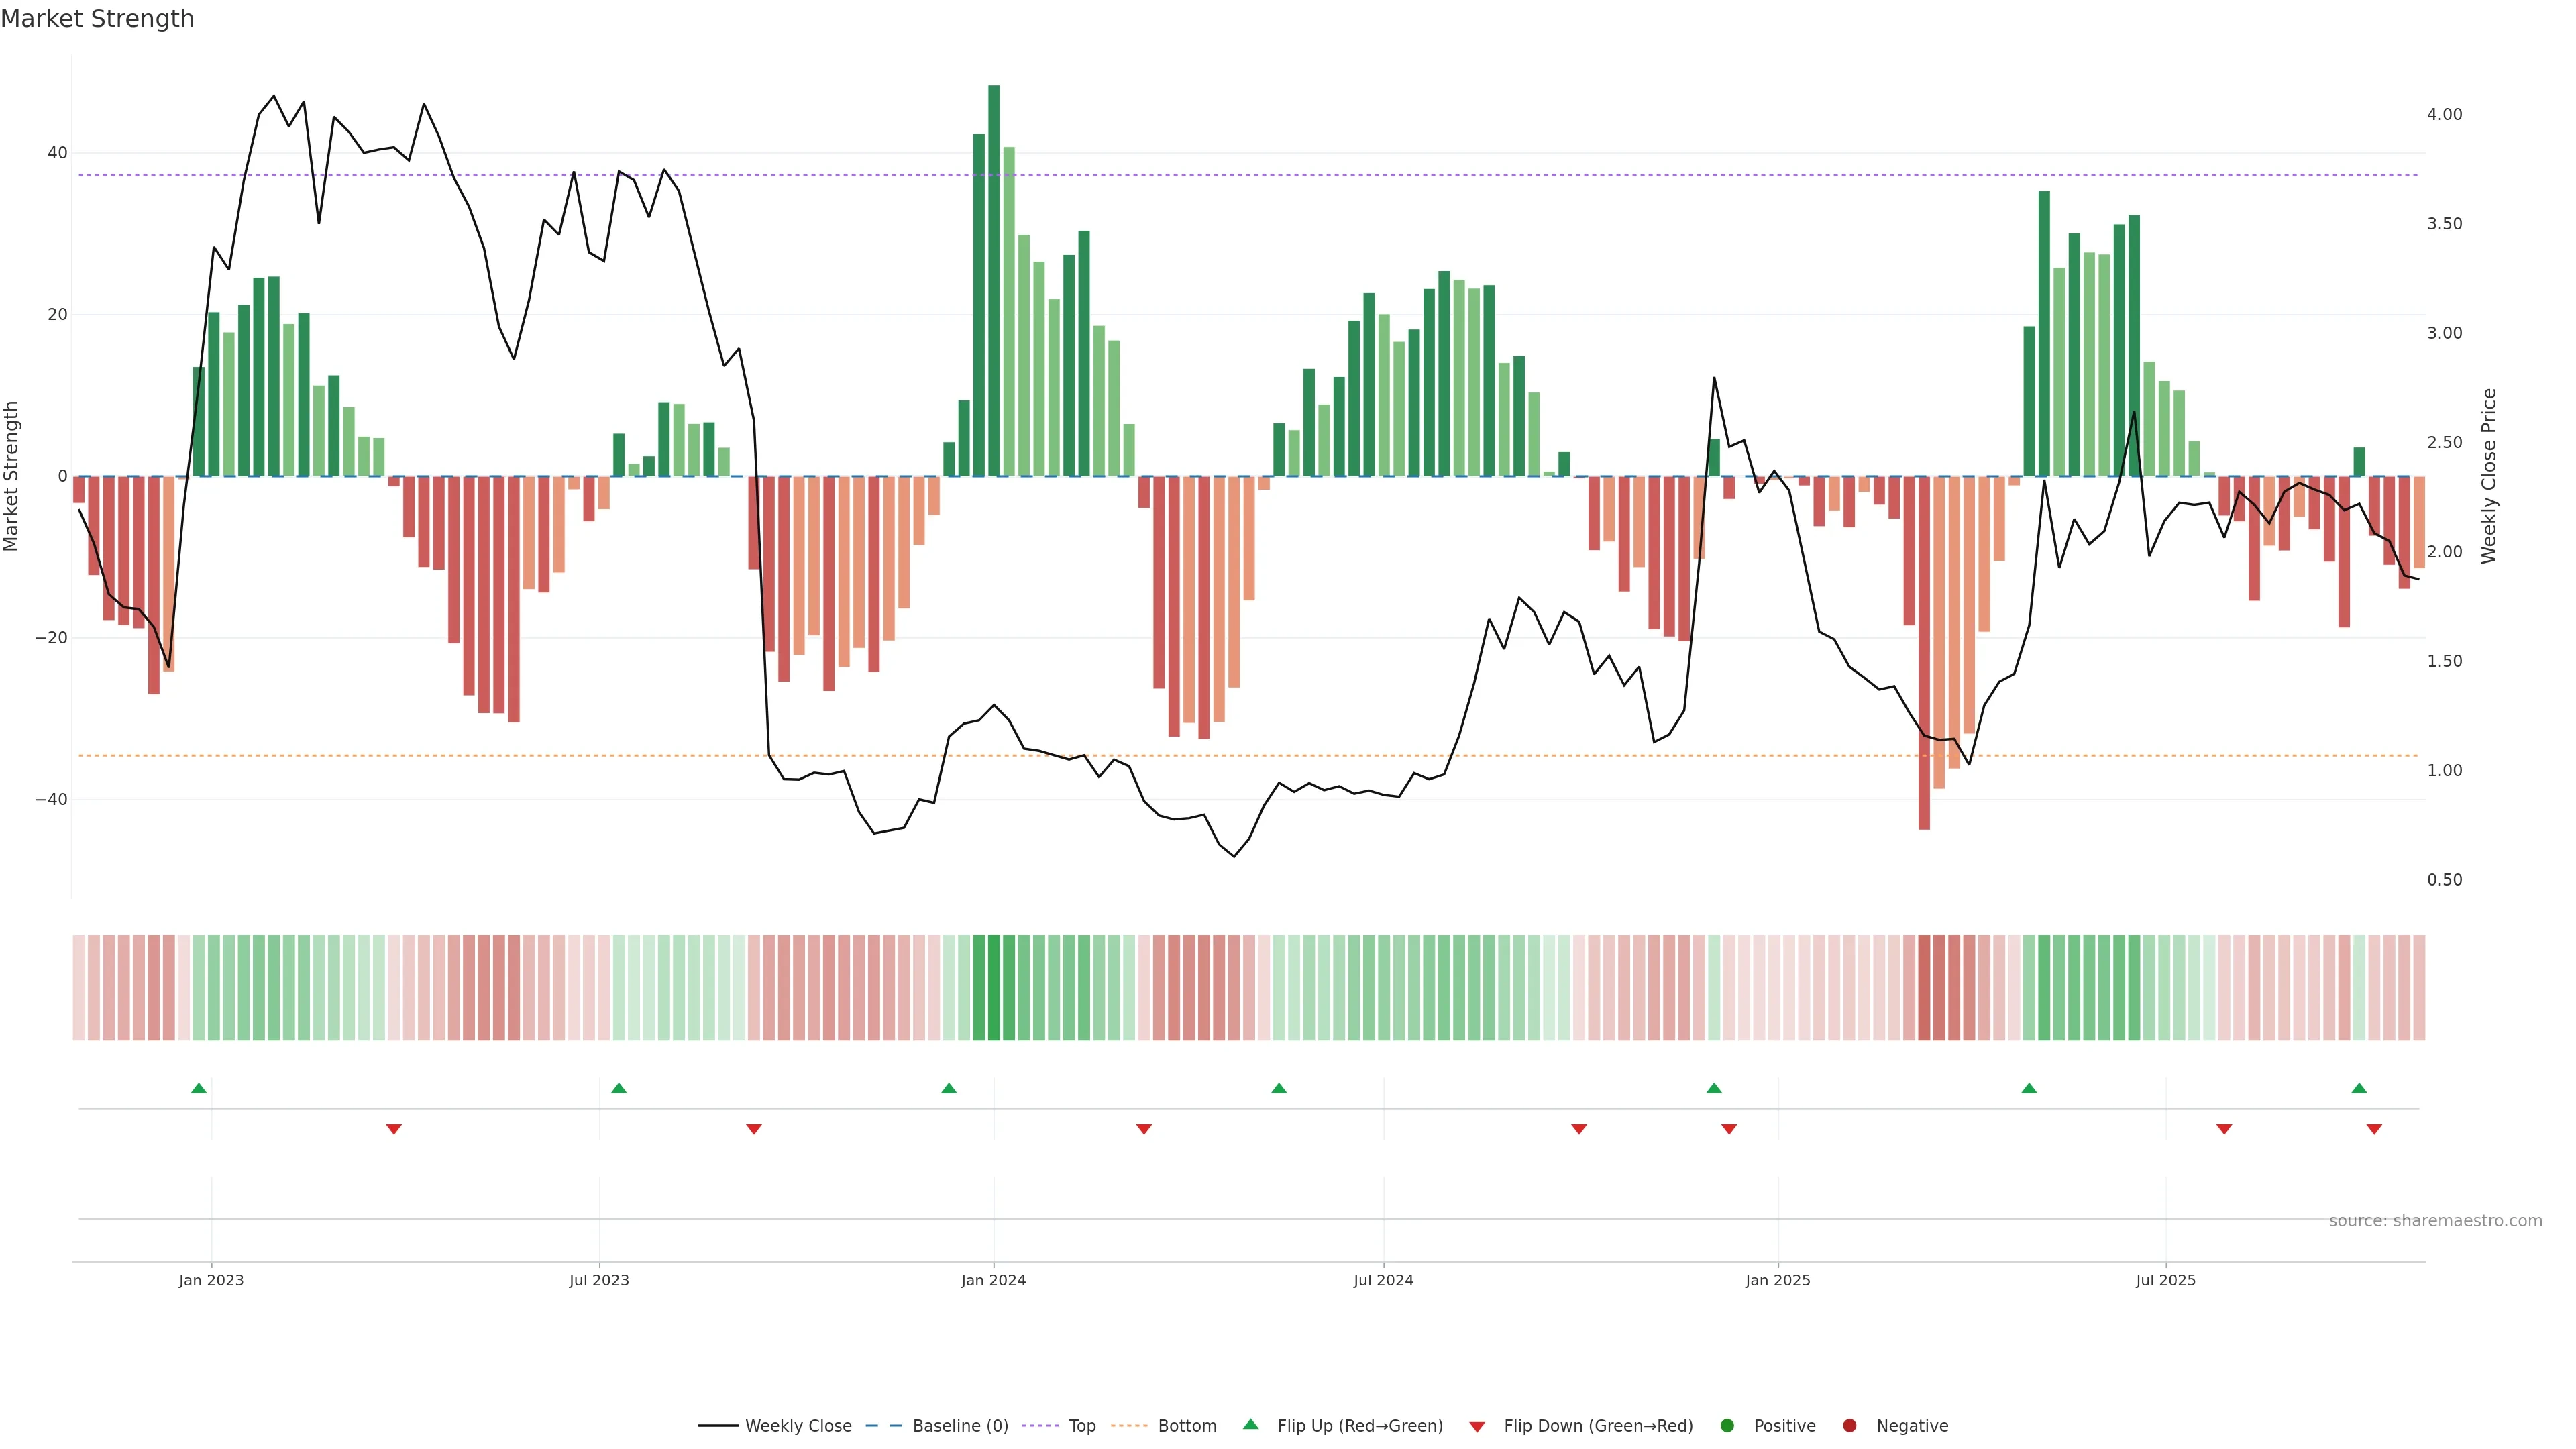Click the first red flip-down triangle after Jan 2023
This screenshot has width=2576, height=1449.
coord(394,1129)
